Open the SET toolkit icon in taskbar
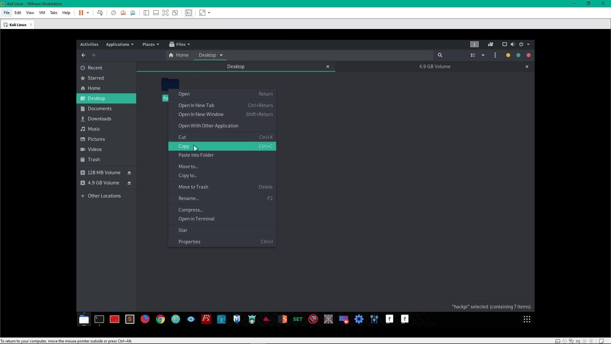The image size is (611, 344). pos(298,319)
